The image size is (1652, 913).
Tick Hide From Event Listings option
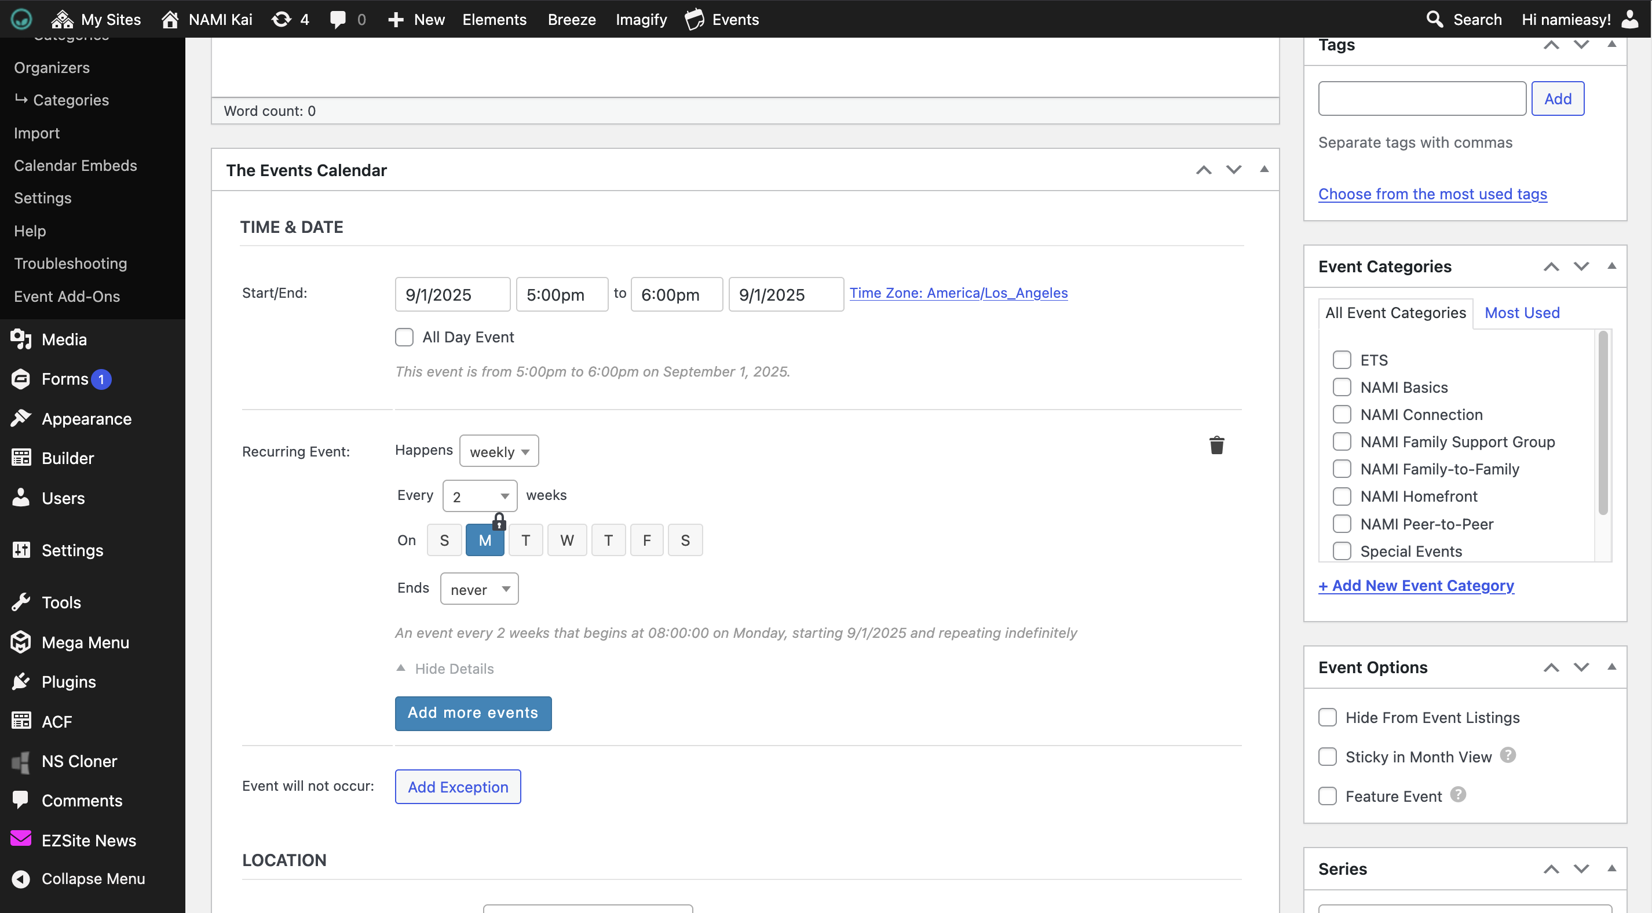pos(1327,717)
